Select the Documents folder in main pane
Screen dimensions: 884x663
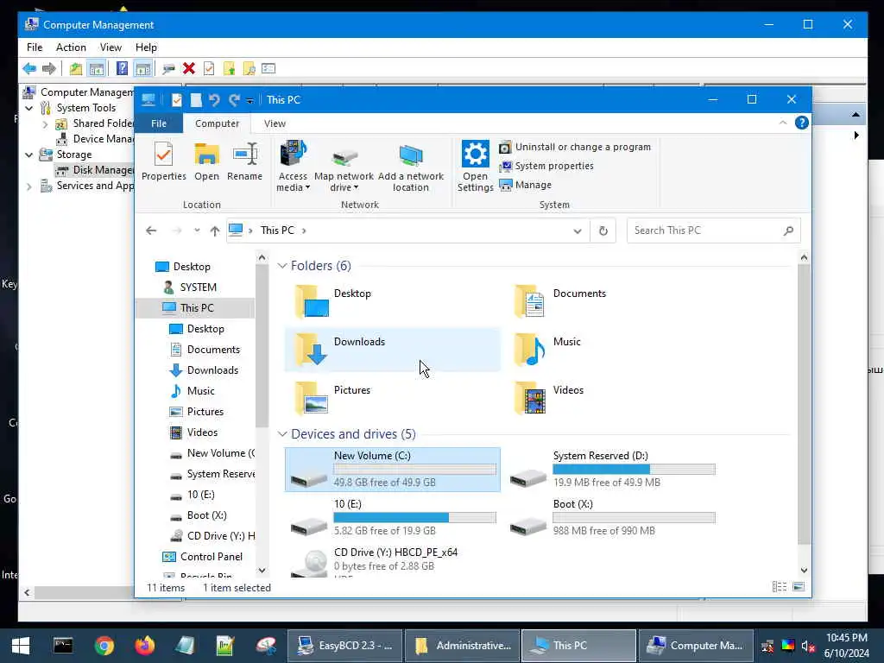point(612,301)
